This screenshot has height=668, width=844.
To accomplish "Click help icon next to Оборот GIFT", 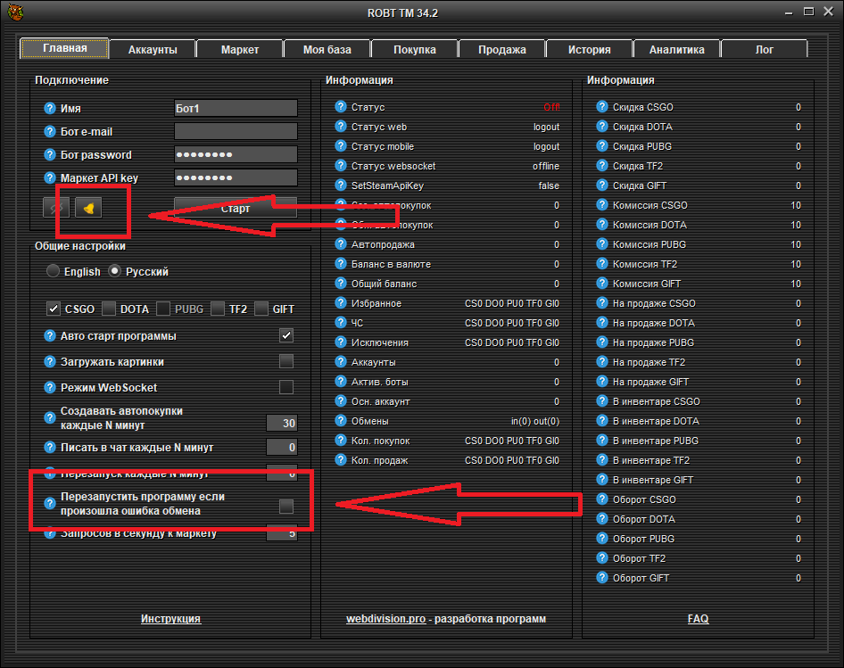I will point(602,578).
